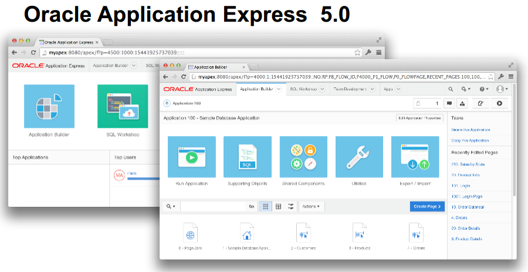Click the Delete this Application link
The width and height of the screenshot is (528, 272).
pyautogui.click(x=471, y=130)
